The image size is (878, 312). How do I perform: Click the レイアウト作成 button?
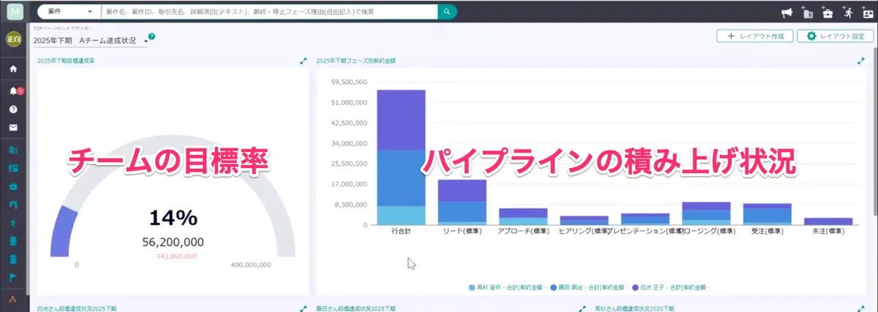click(754, 36)
